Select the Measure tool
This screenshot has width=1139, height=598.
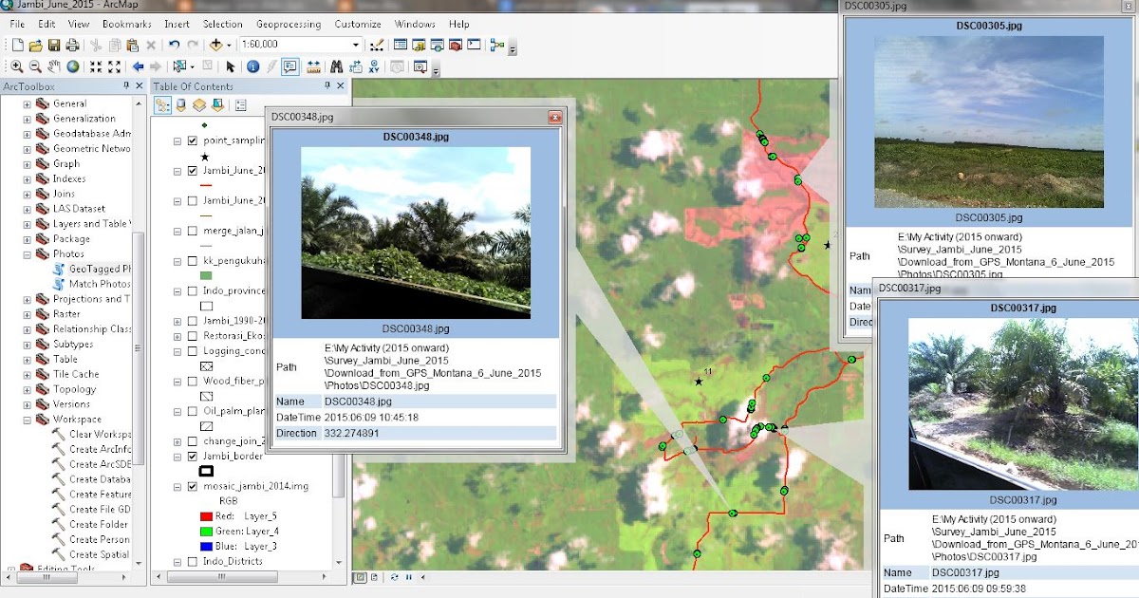313,66
